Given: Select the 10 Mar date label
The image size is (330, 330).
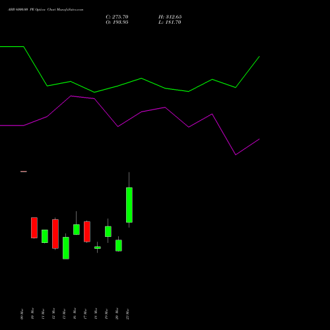Looking at the screenshot, I should click(x=32, y=313).
